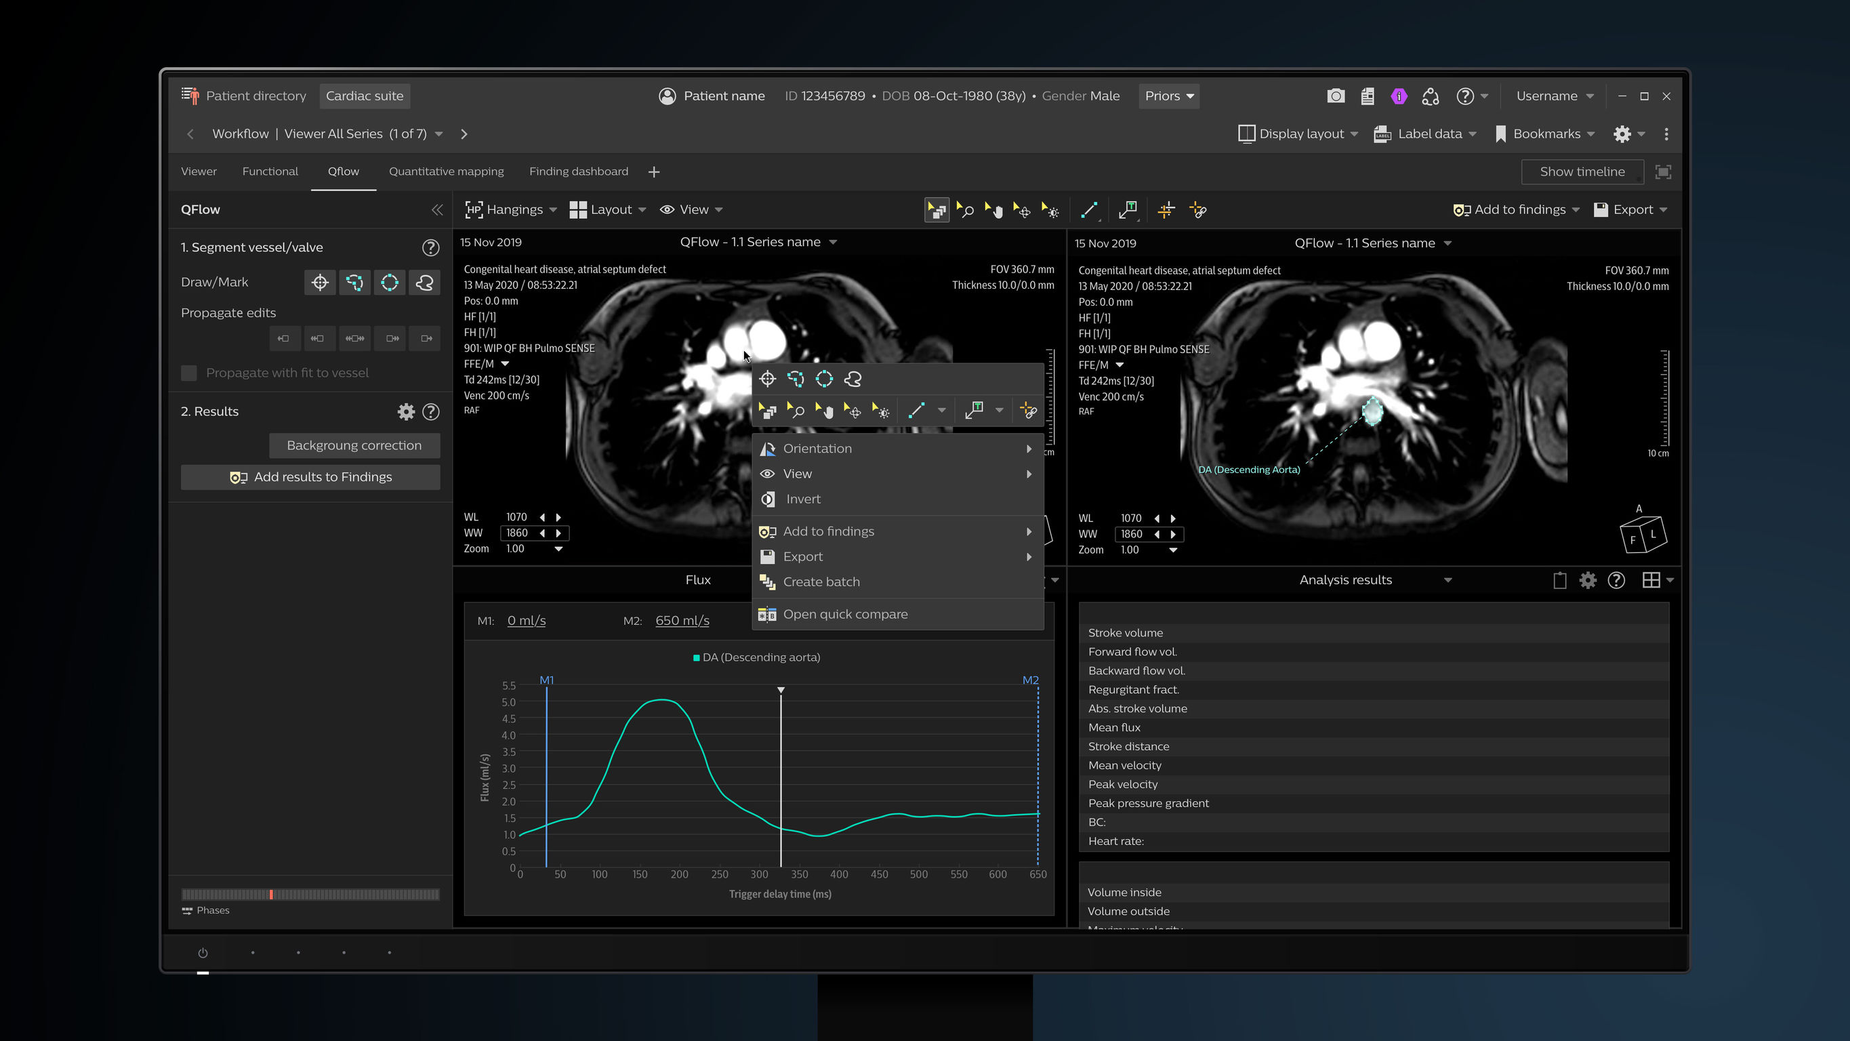Screen dimensions: 1850x1041
Task: Activate the zoom magnifier tool in the toolbar
Action: [965, 210]
